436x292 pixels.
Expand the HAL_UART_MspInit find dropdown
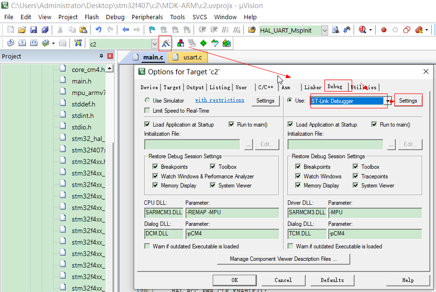point(324,30)
